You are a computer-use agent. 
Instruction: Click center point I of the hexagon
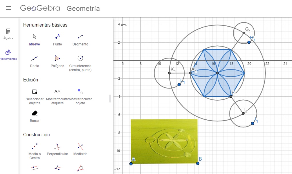[217, 73]
